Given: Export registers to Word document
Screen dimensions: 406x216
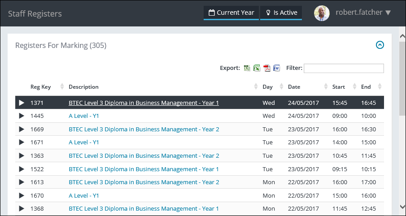Looking at the screenshot, I should click(276, 68).
